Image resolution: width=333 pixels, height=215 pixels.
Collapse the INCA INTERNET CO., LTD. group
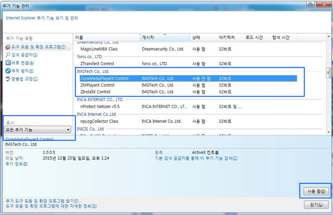point(100,99)
